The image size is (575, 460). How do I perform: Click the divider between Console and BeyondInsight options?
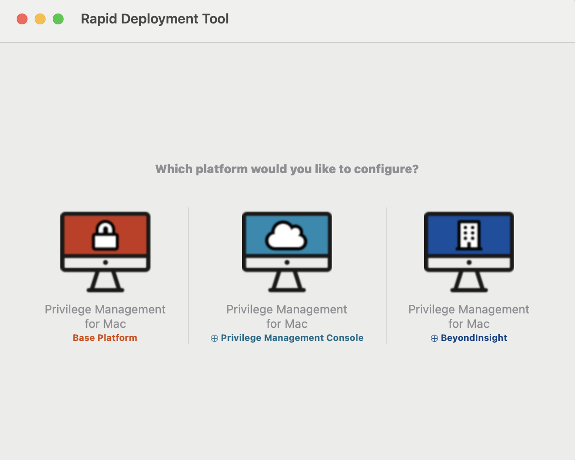(386, 275)
